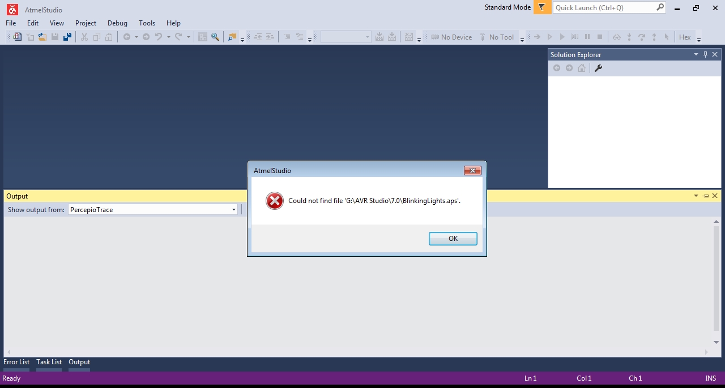Click the notifications filter flag icon

tap(542, 7)
